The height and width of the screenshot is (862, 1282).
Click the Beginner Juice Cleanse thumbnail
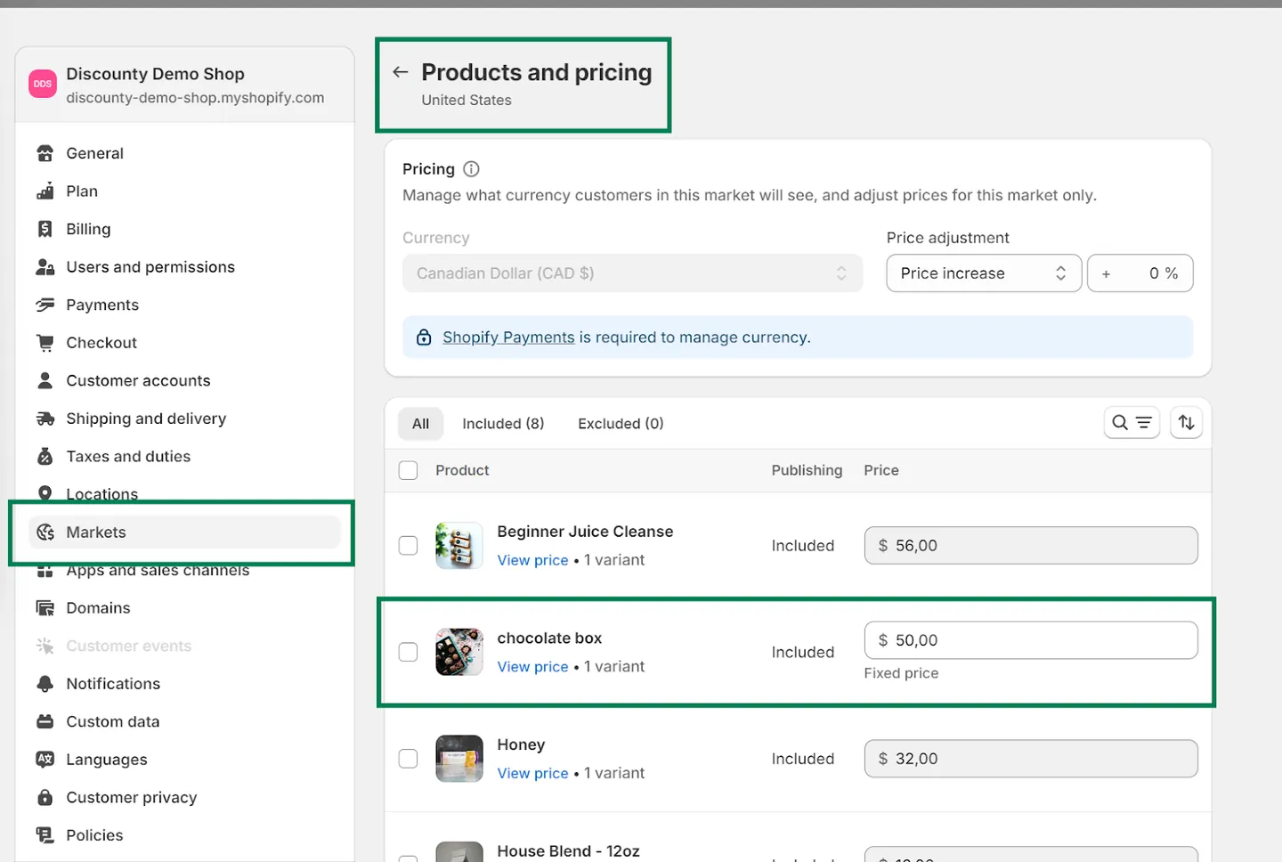tap(459, 546)
